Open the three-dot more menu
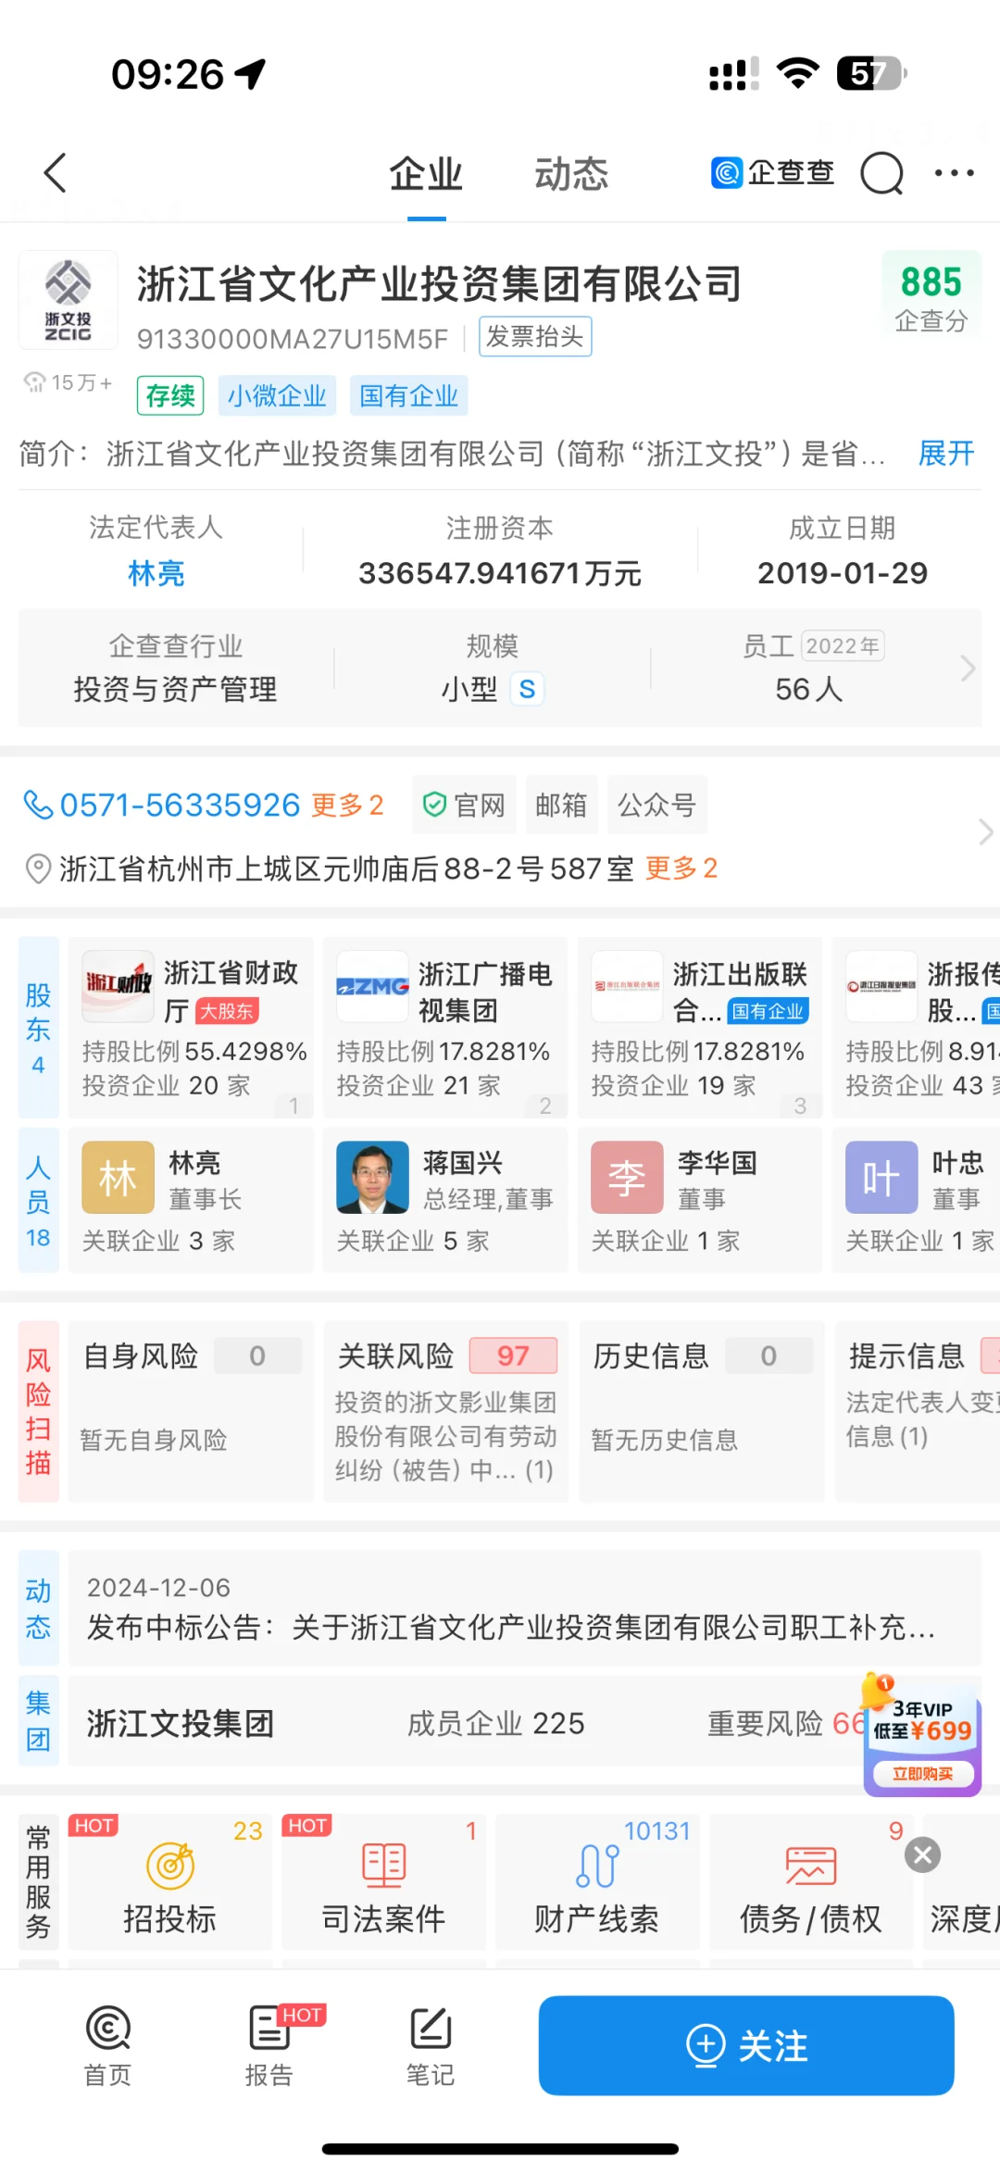The height and width of the screenshot is (2173, 1000). pyautogui.click(x=954, y=173)
